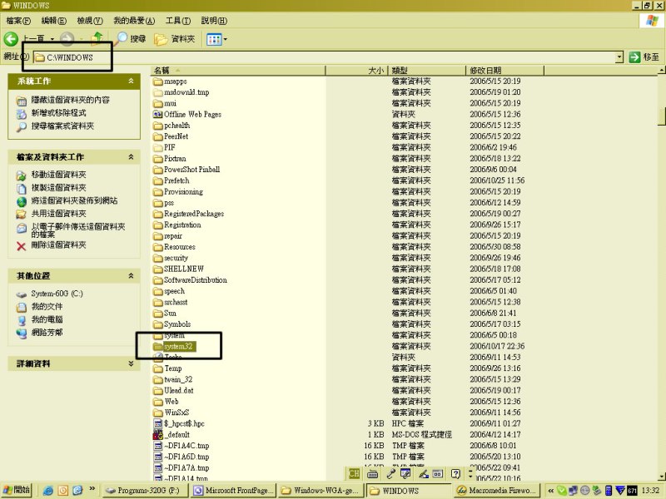Image resolution: width=666 pixels, height=499 pixels.
Task: Click the red X for 刪除這個資料夾
Action: 22,245
